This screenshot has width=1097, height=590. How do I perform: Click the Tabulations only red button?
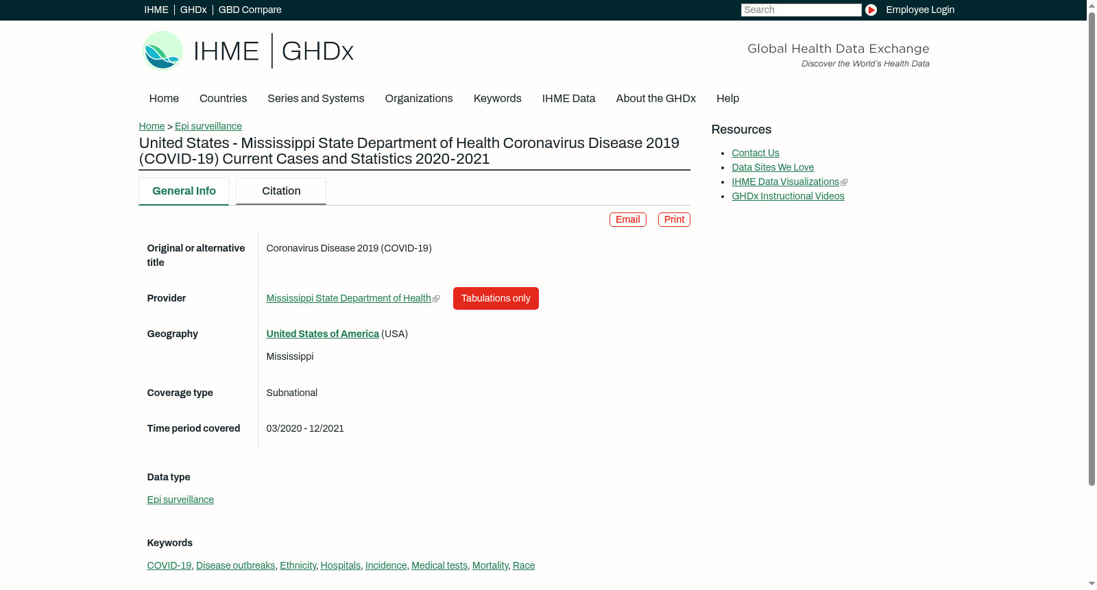click(x=496, y=298)
